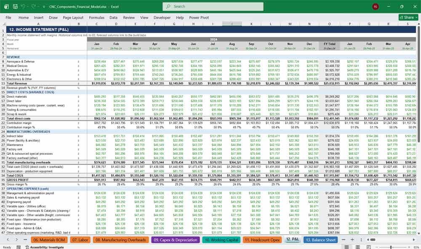Click the Factory rent row label
The height and width of the screenshot is (249, 421).
tap(15, 149)
